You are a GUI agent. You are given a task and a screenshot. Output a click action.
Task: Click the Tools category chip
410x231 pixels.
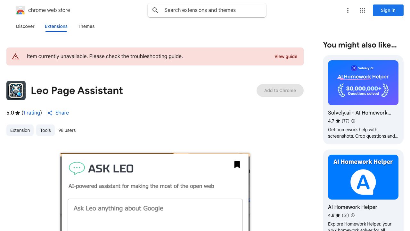[x=45, y=130]
